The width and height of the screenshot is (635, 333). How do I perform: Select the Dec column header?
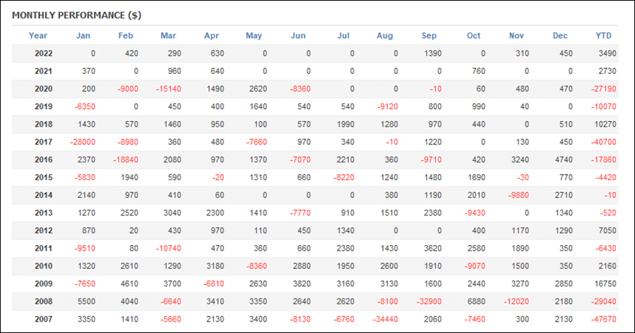(560, 36)
